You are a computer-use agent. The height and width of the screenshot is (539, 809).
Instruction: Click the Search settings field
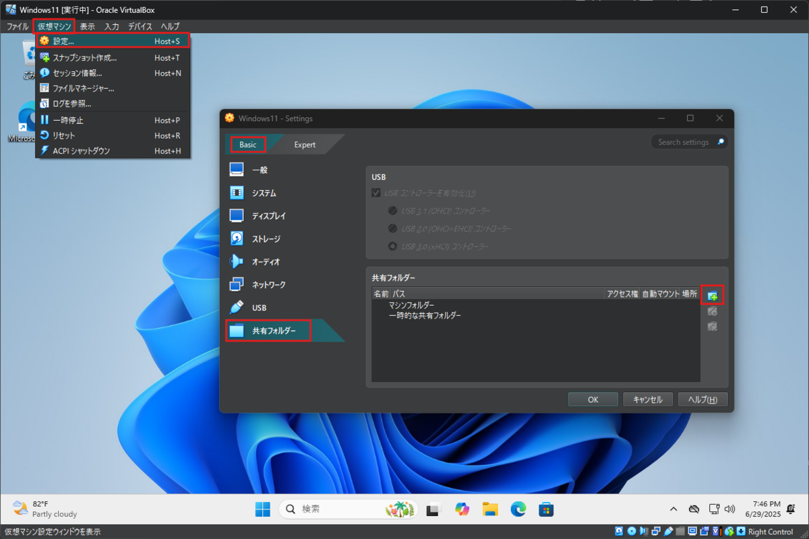[x=689, y=142]
